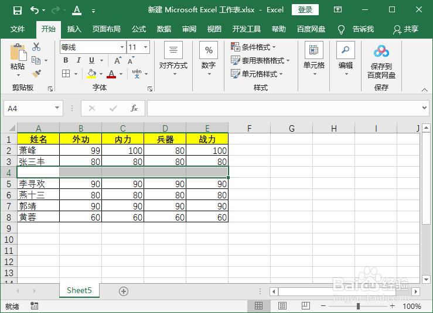Click the Paste clipboard icon

click(18, 52)
